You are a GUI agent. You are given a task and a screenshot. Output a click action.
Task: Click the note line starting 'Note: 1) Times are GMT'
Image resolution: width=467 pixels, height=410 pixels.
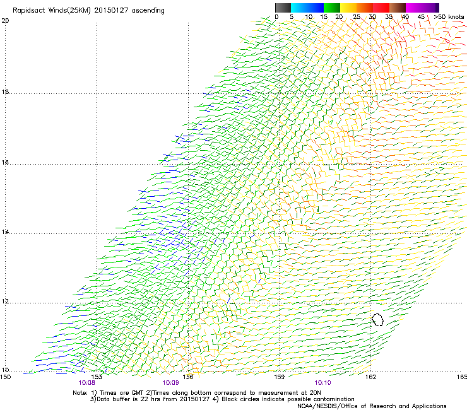click(x=196, y=393)
